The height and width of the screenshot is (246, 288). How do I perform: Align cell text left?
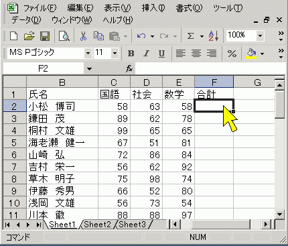181,54
